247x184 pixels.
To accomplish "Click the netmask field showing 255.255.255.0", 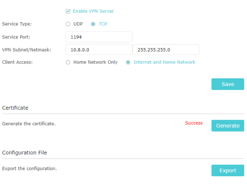I will pyautogui.click(x=166, y=50).
